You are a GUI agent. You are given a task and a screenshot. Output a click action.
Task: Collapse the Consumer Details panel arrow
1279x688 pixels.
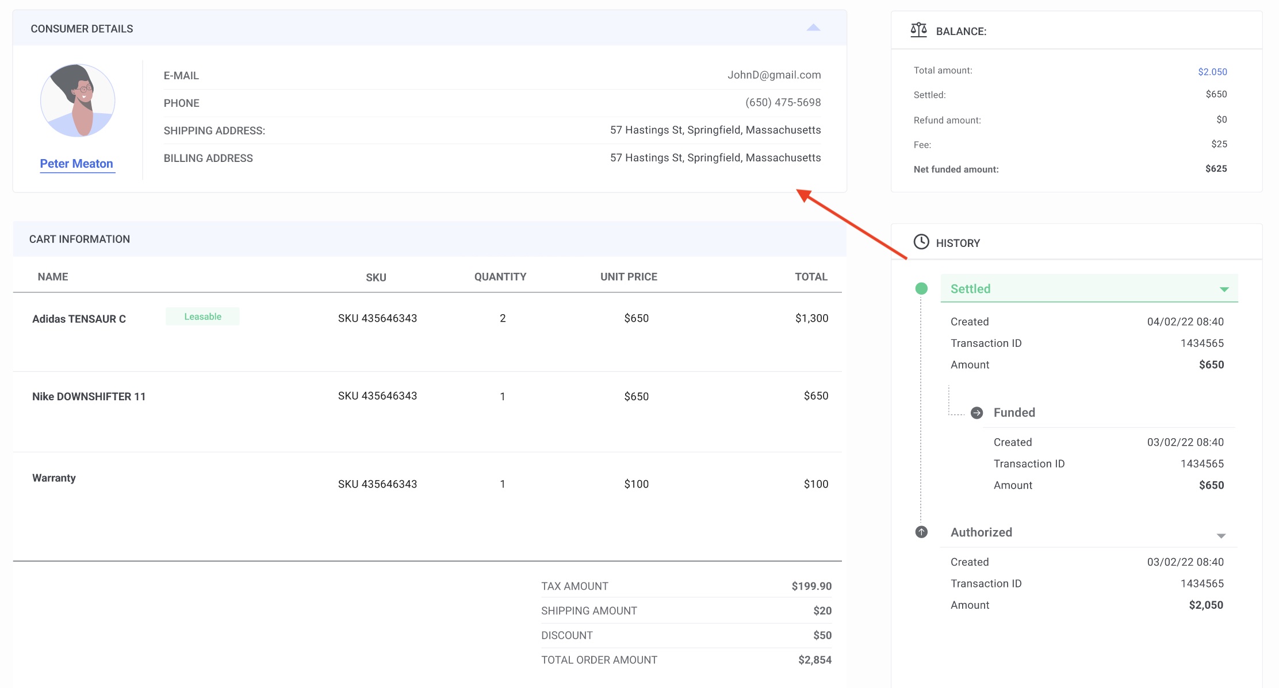[813, 28]
